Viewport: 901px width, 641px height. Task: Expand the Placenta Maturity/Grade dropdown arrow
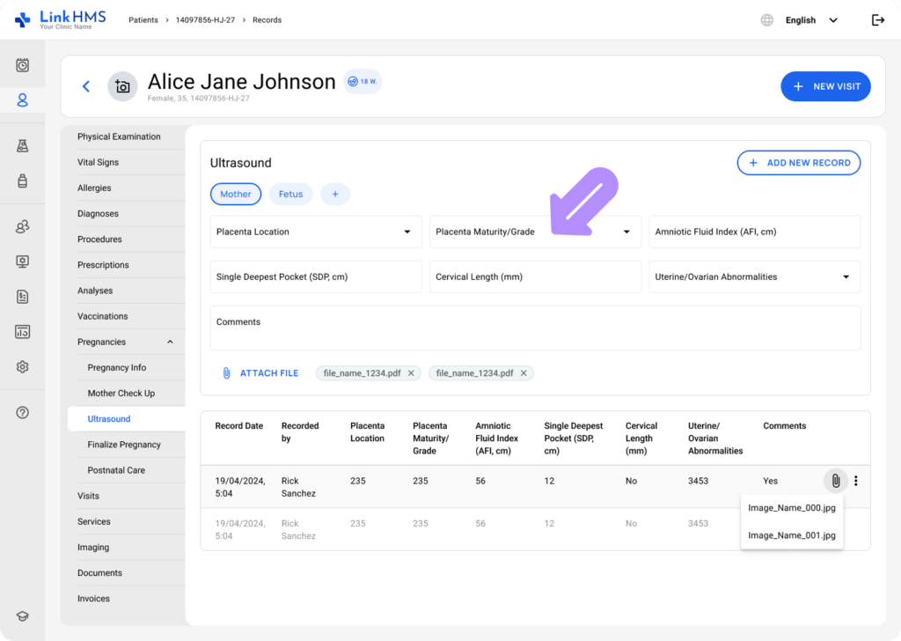coord(626,232)
